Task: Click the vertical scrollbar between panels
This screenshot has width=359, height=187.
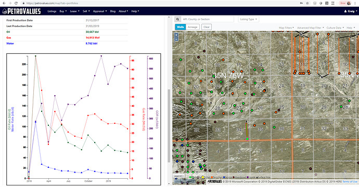Action: coord(169,125)
